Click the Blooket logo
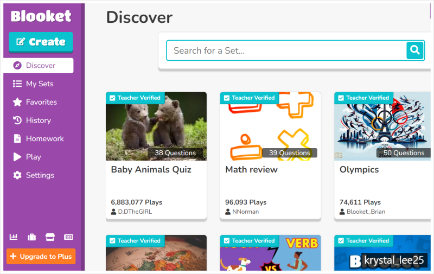 41,16
